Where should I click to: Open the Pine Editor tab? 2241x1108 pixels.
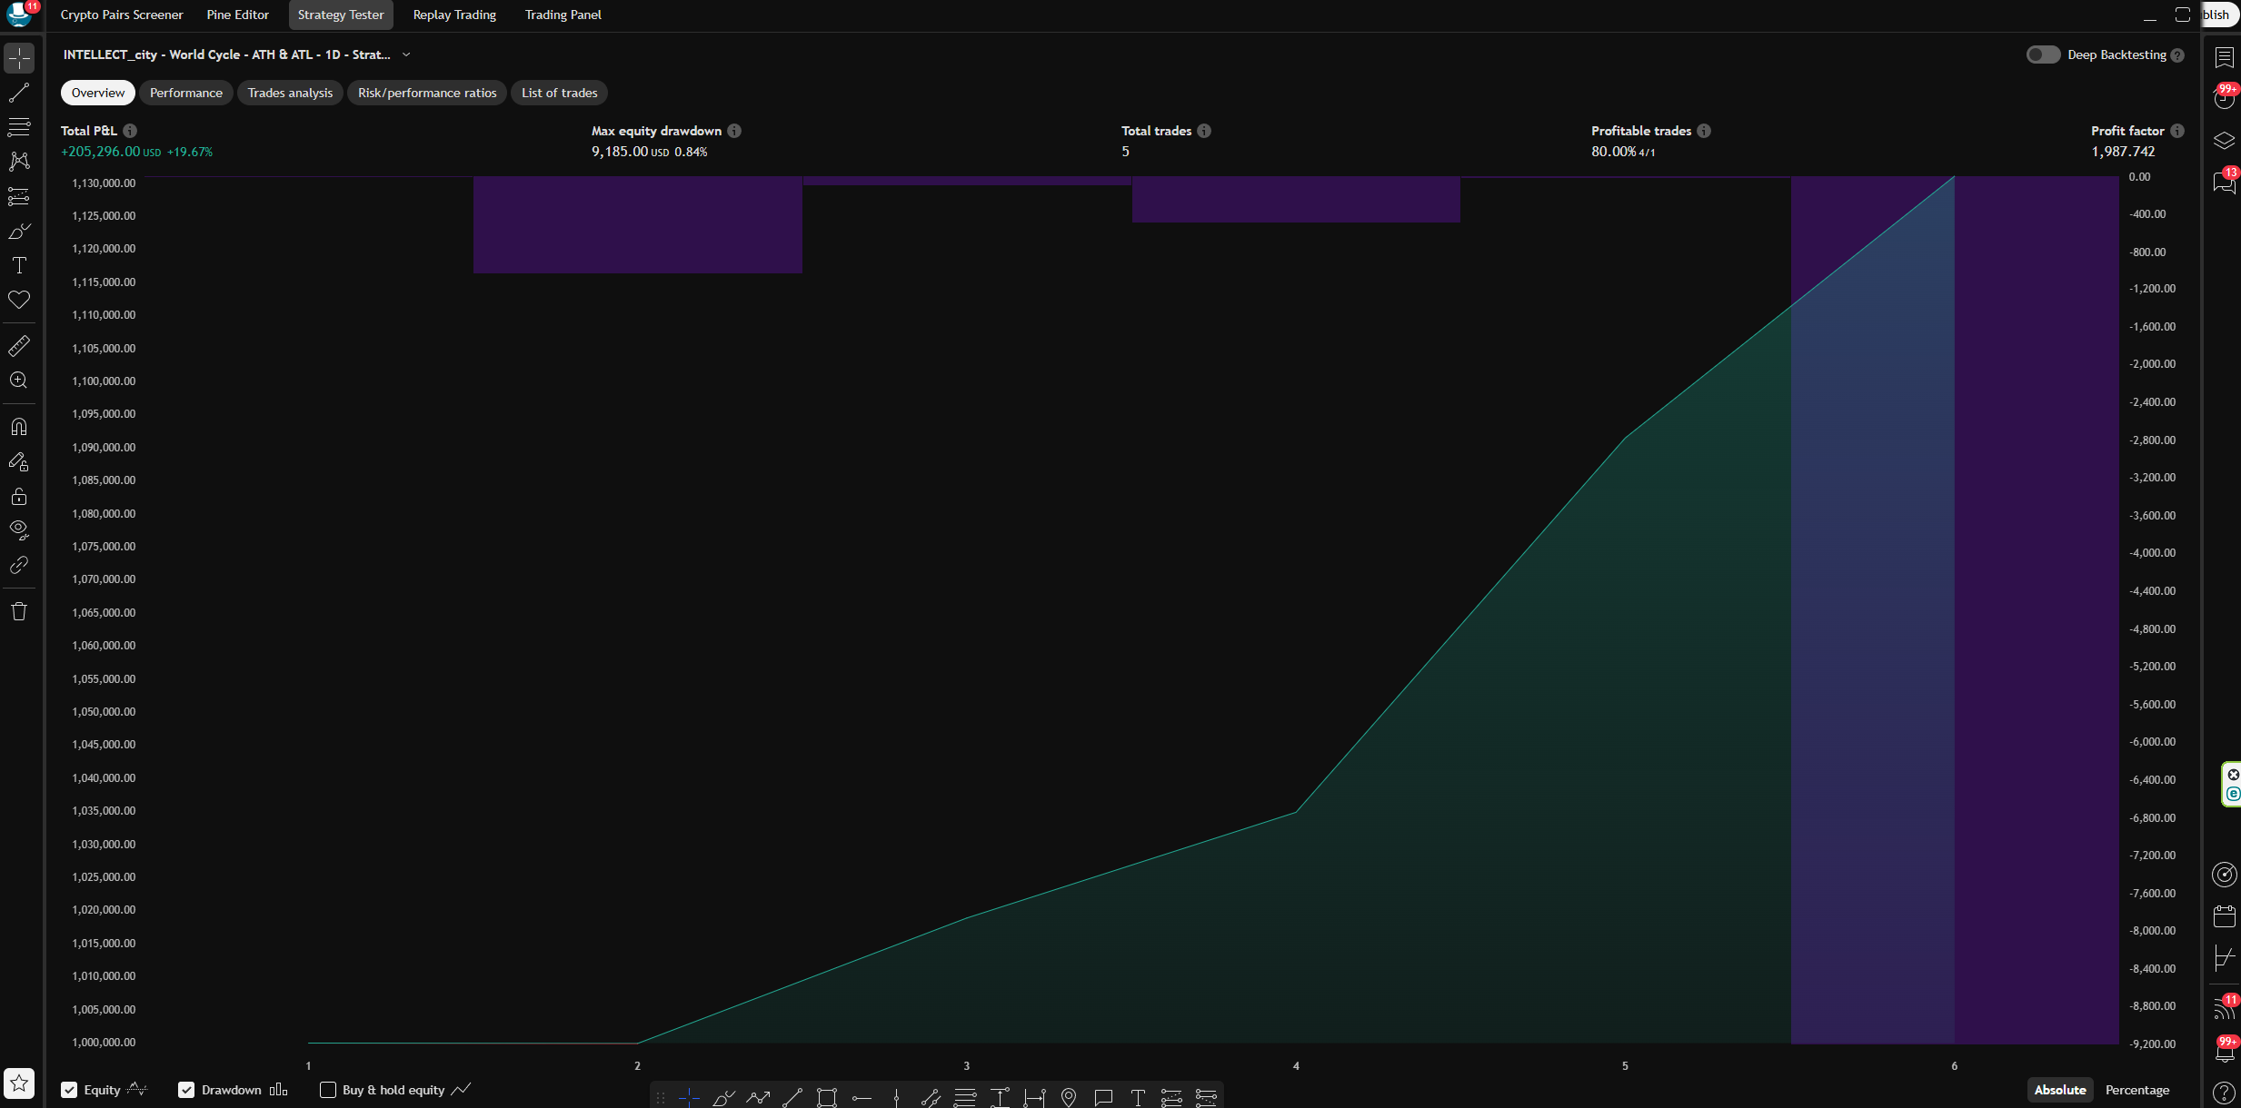click(x=237, y=15)
